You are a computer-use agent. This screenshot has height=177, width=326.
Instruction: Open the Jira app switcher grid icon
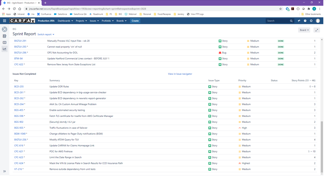point(5,21)
